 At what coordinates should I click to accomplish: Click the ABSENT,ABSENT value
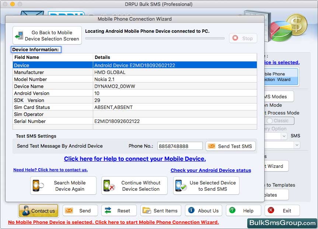point(113,107)
